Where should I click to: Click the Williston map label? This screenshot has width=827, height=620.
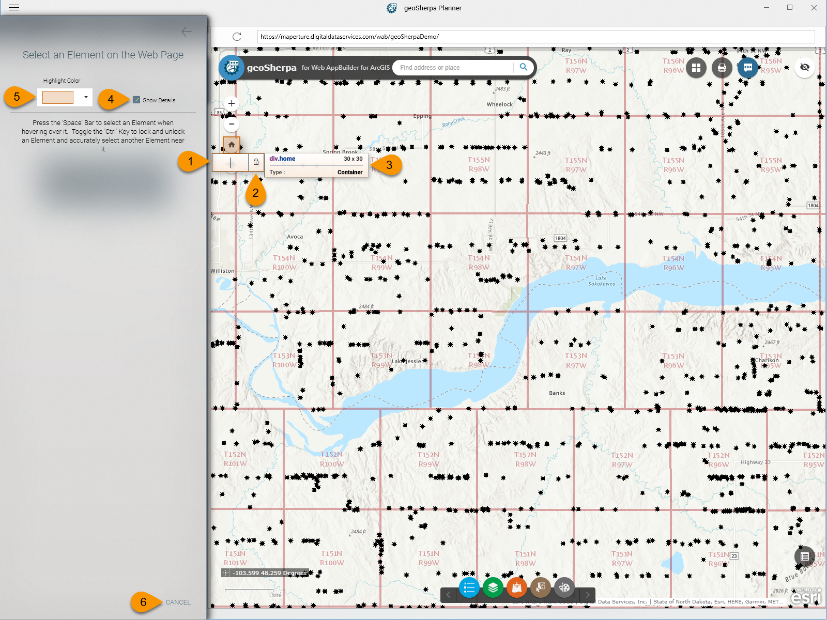(223, 271)
